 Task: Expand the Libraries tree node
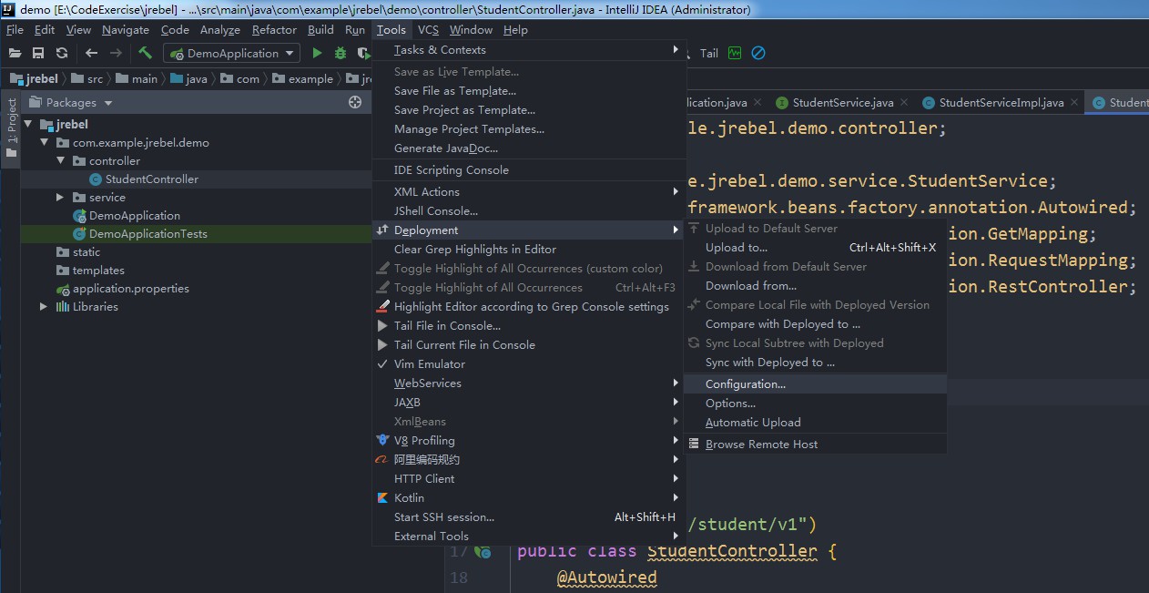click(44, 307)
